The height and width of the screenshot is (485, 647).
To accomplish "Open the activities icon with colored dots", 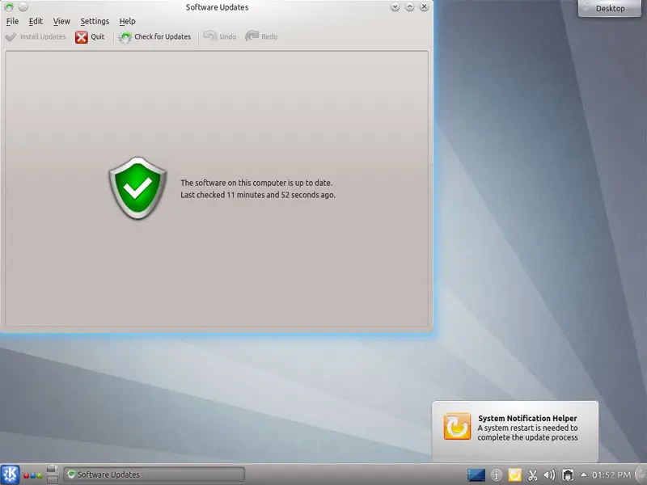I will click(x=33, y=475).
